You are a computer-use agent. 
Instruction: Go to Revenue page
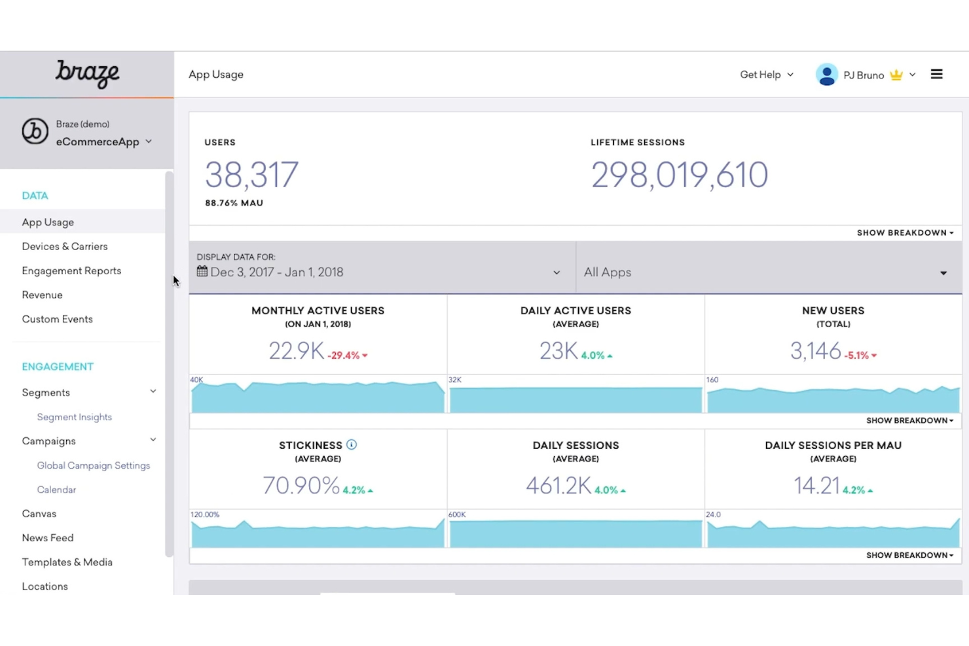pyautogui.click(x=42, y=295)
